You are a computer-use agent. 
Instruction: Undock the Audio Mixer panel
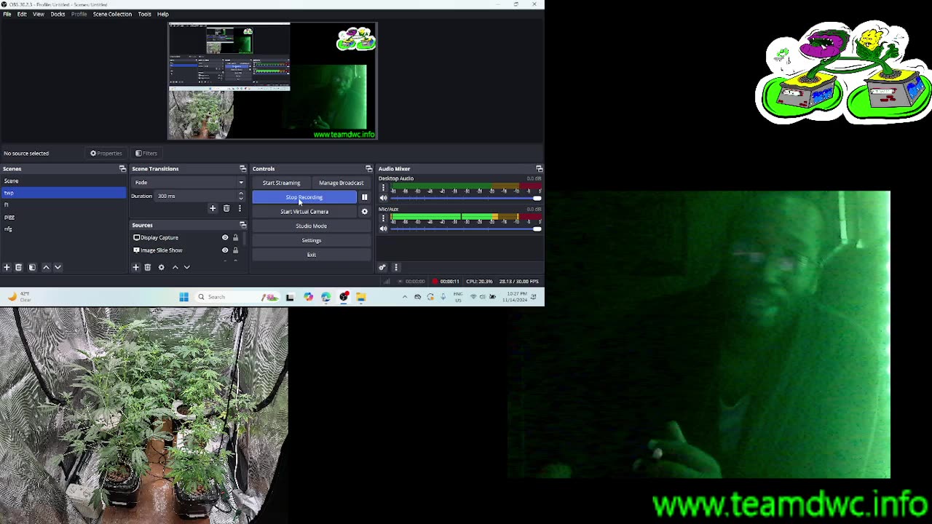pyautogui.click(x=539, y=169)
